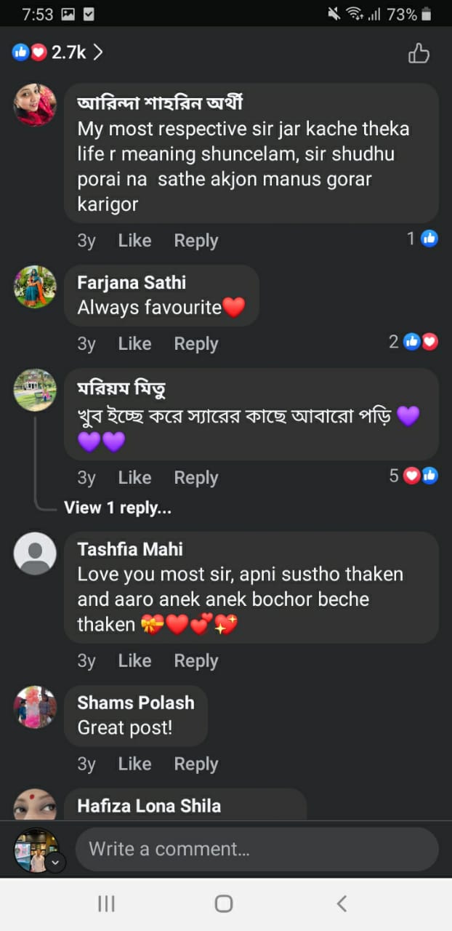
Task: Tap the like reaction on the first comment
Action: click(429, 239)
